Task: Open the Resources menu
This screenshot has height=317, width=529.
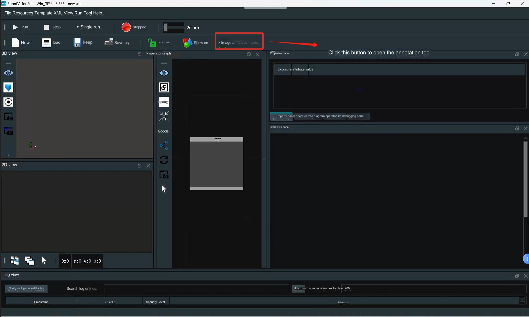Action: [23, 13]
